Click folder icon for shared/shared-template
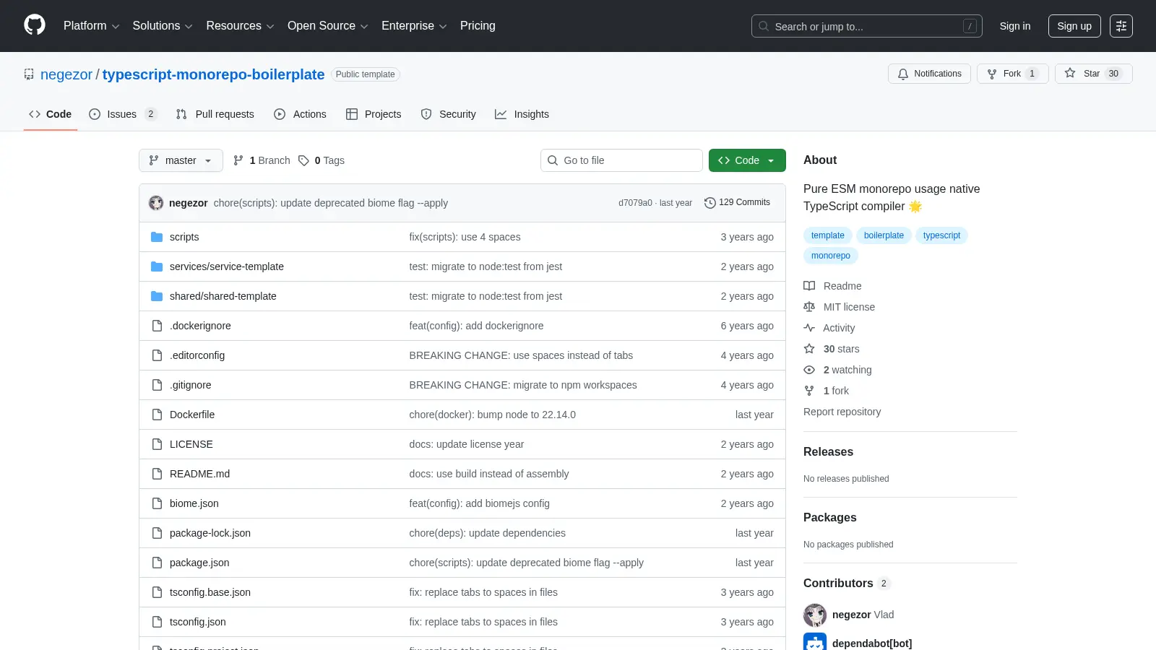1156x650 pixels. coord(157,296)
